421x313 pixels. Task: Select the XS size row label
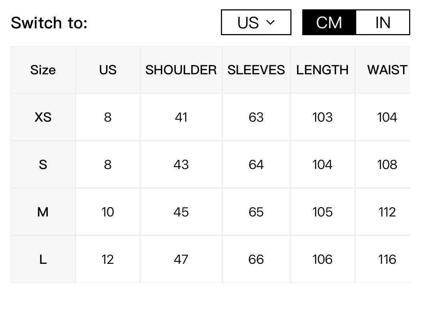pos(43,117)
